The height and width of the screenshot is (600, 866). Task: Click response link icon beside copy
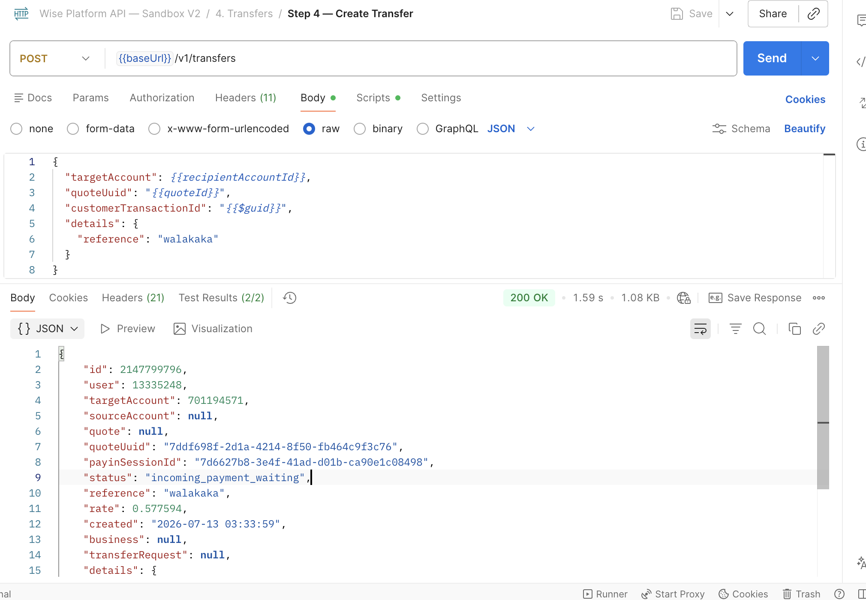coord(818,329)
